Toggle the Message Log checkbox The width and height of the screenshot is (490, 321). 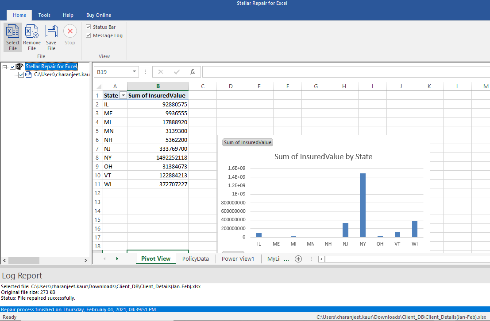pyautogui.click(x=89, y=35)
